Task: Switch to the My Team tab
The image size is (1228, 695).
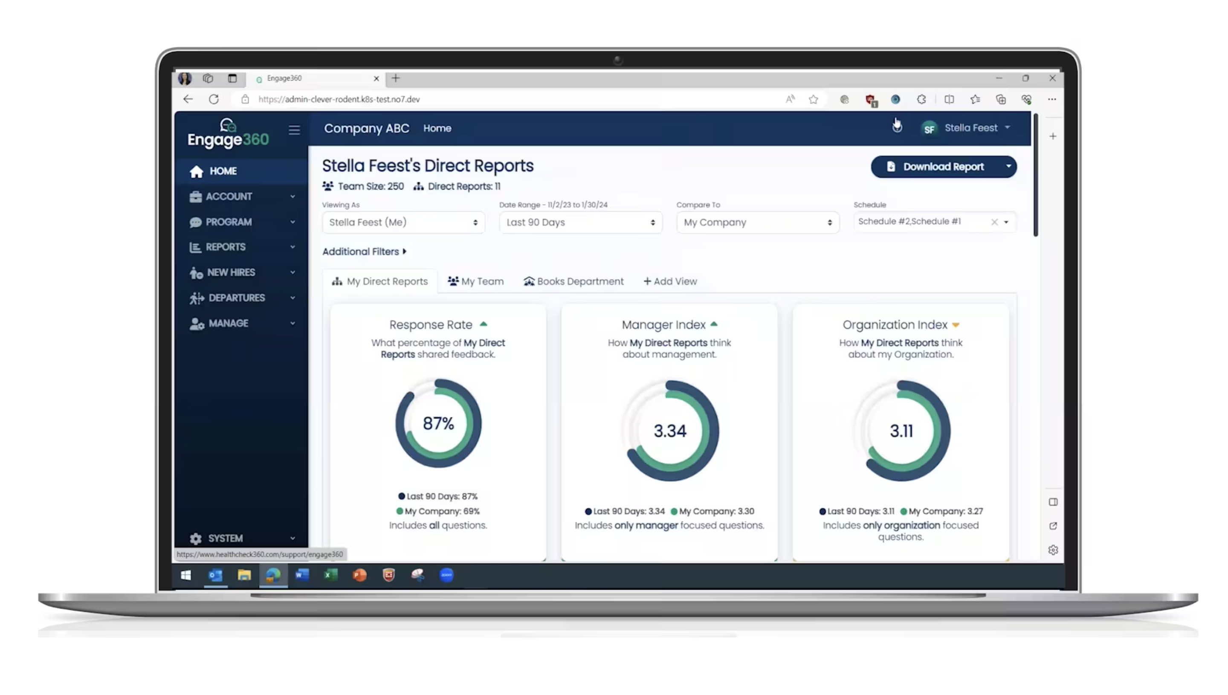Action: click(475, 281)
